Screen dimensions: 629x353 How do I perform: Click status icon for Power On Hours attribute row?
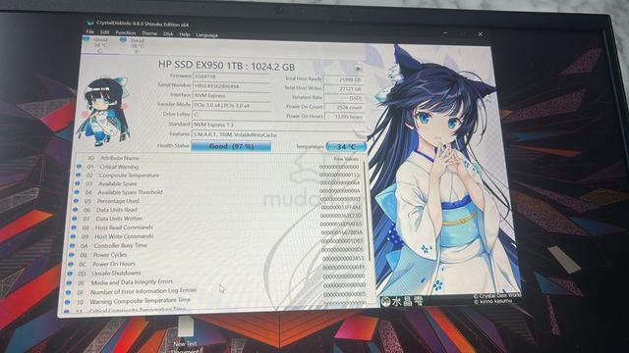(x=70, y=264)
